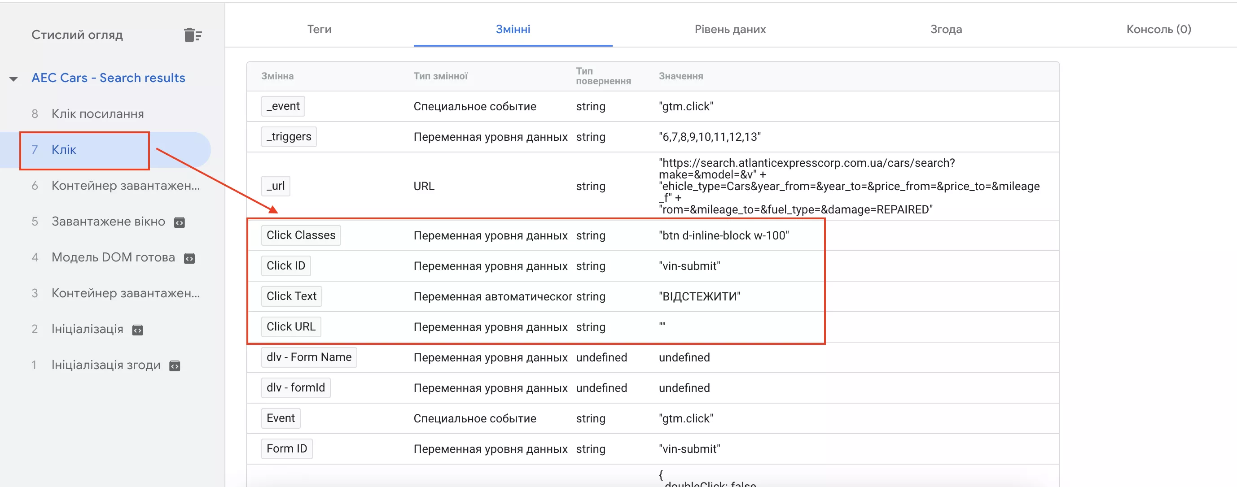Screen dimensions: 1237x487
Task: Click the API icon beside Ініціалізація
Action: (x=138, y=330)
